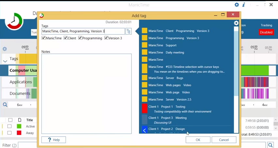Uncheck the Programming tag checkbox
Image resolution: width=278 pixels, height=148 pixels.
[x=80, y=38]
